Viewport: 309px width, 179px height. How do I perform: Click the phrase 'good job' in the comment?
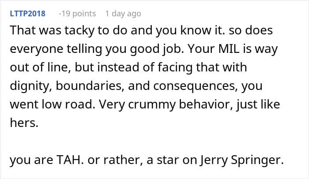pos(157,49)
